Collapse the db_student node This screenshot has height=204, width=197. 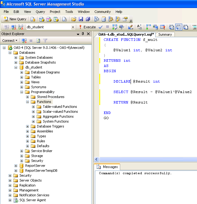16,67
